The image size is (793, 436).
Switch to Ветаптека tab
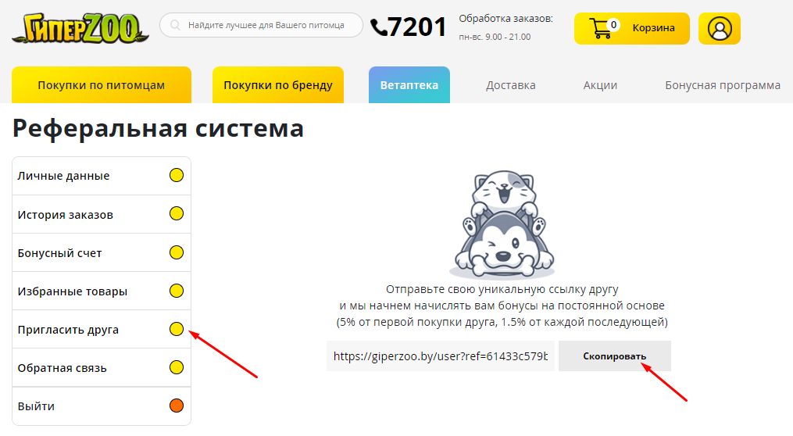pyautogui.click(x=409, y=85)
